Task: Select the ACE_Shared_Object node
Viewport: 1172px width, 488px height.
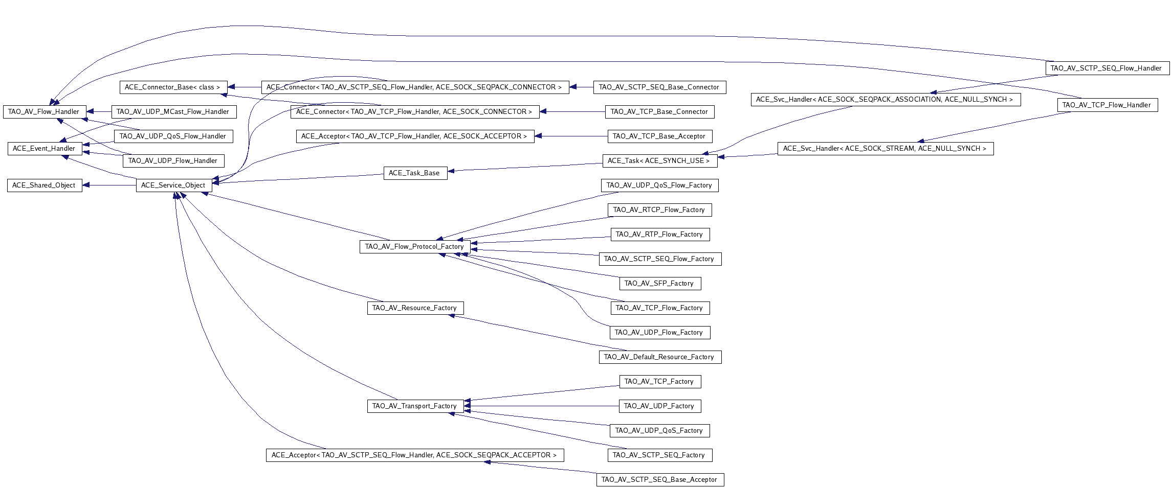Action: (44, 185)
